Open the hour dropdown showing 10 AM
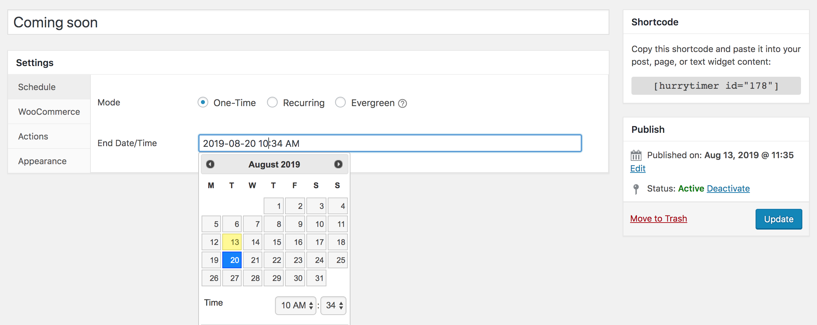Viewport: 817px width, 325px height. tap(296, 305)
